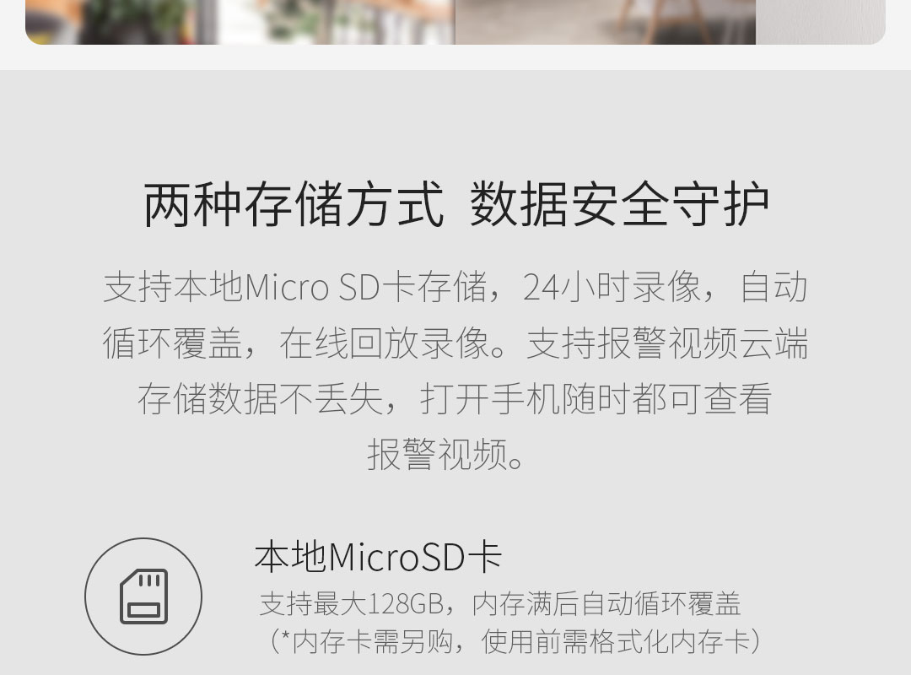
Task: Click the text 循环覆盖
Action: pos(172,343)
